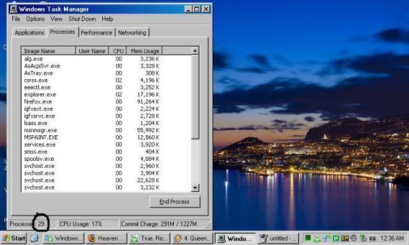Click the Messenger buddy tray icon
This screenshot has height=245, width=409.
point(317,238)
